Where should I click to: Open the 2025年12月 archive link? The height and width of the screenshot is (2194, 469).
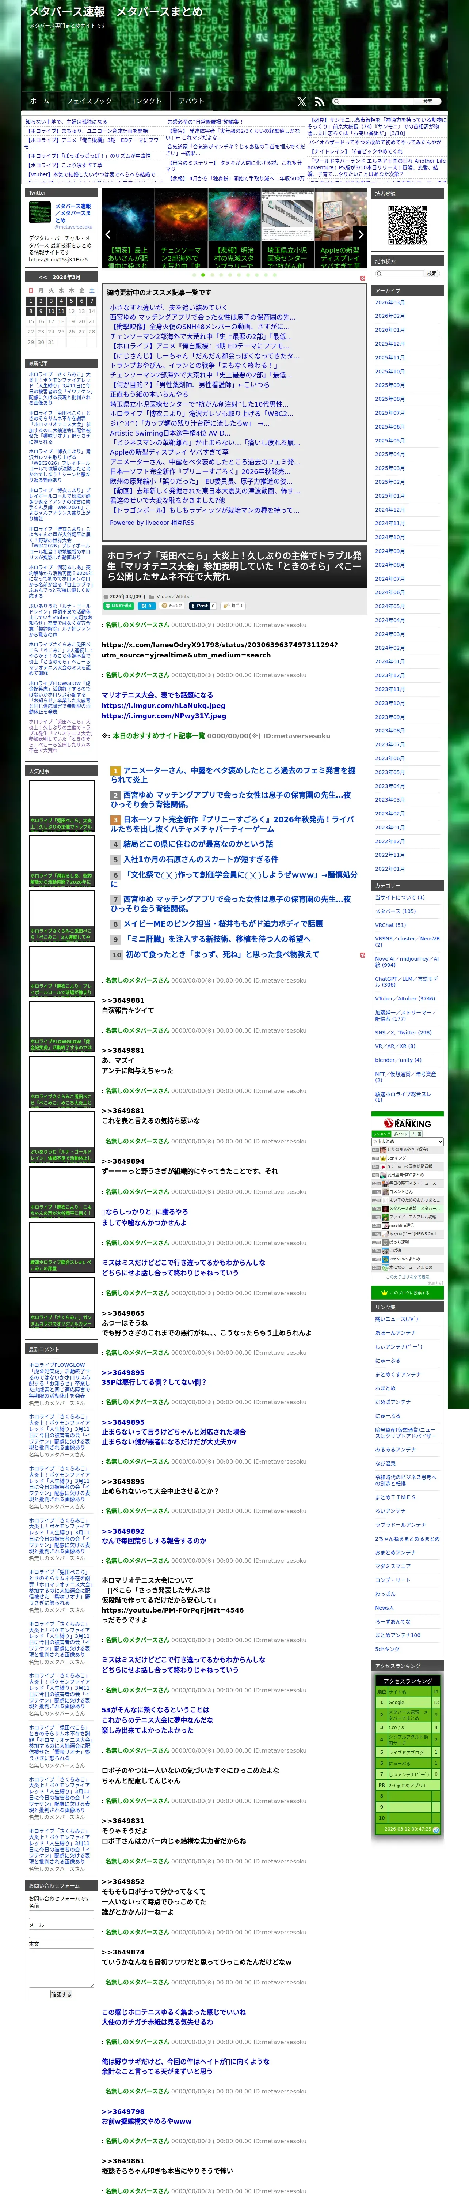(390, 344)
